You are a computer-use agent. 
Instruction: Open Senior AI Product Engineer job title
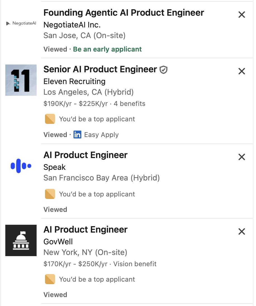click(x=100, y=69)
